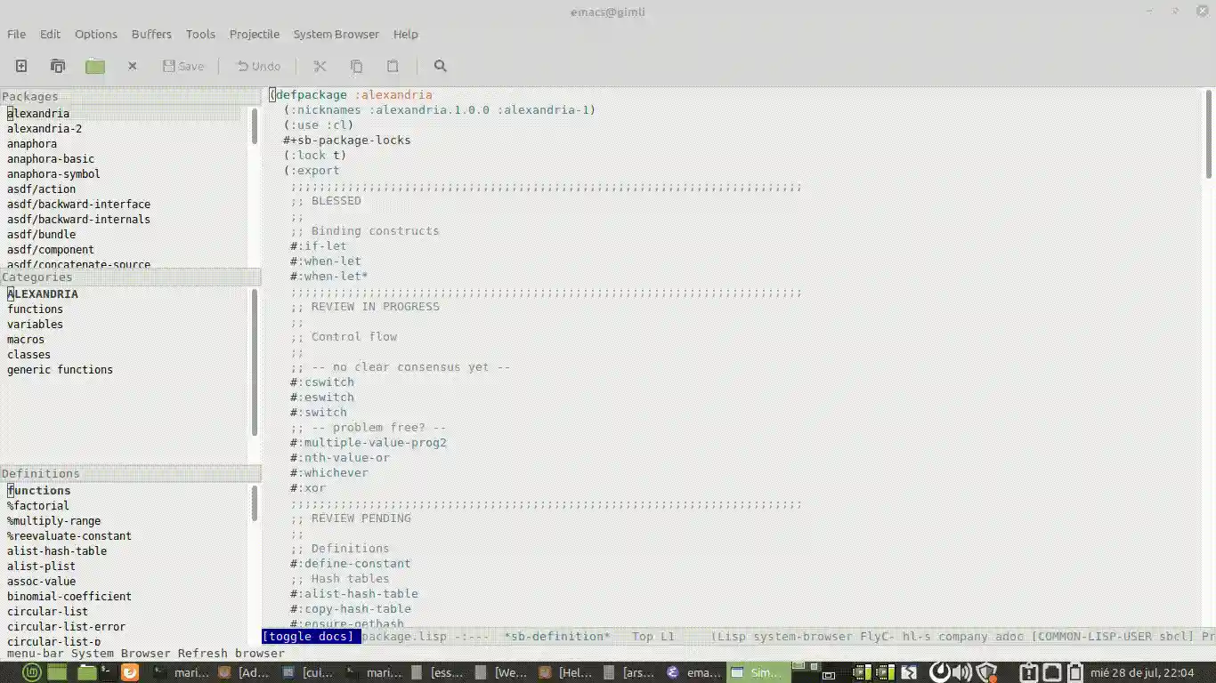Create a new file from the toolbar
Image resolution: width=1216 pixels, height=683 pixels.
click(20, 66)
